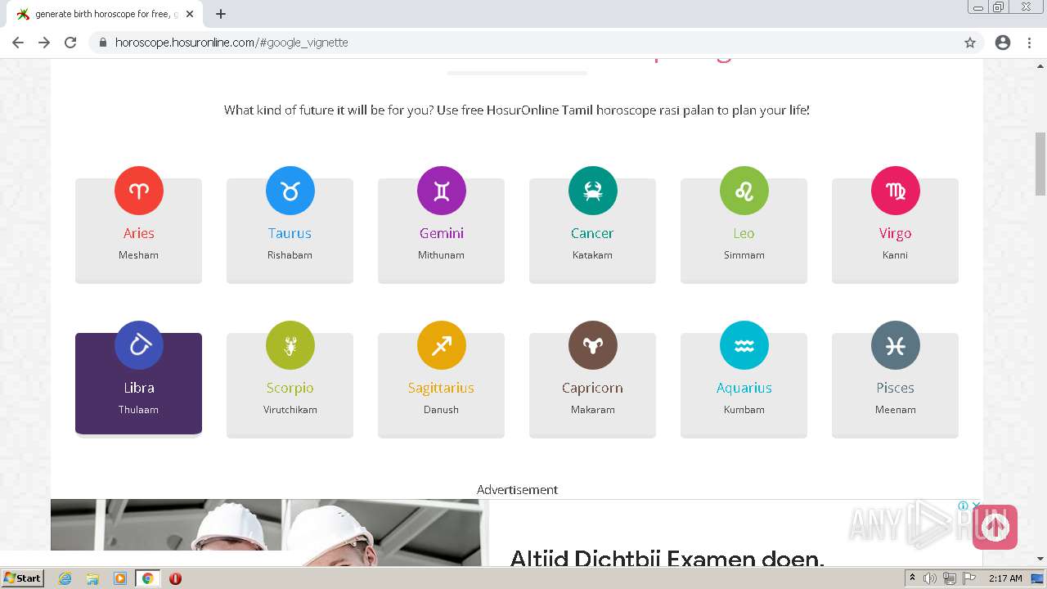Viewport: 1047px width, 589px height.
Task: Click the Pisces symbol icon
Action: 896,345
